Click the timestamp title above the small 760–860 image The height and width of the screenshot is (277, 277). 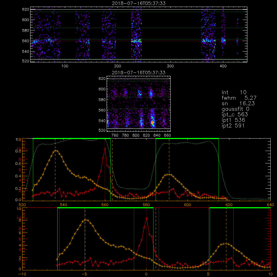click(139, 73)
